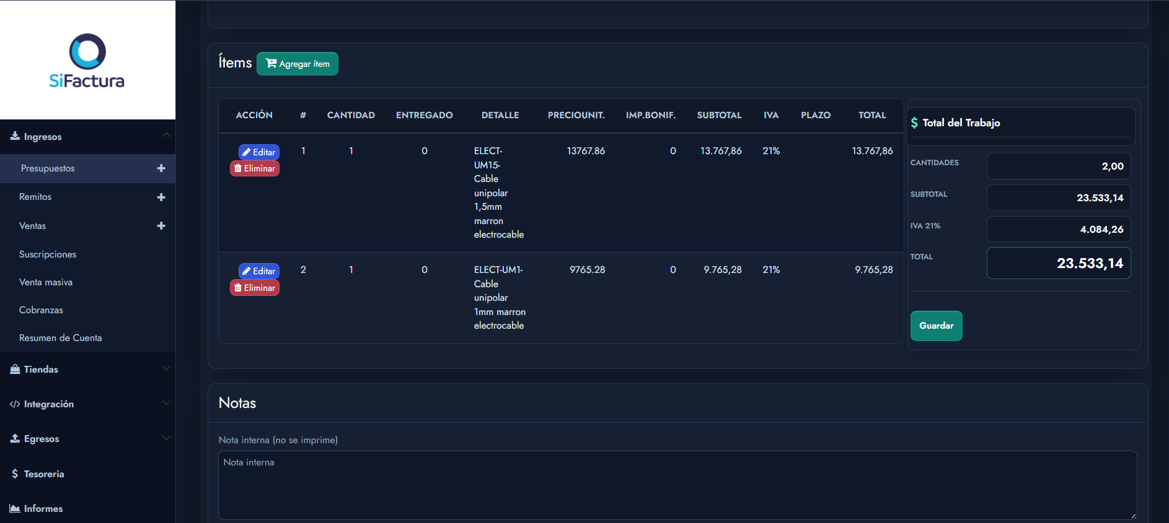Click the Tiendas shopping bag icon
The width and height of the screenshot is (1169, 523).
[x=15, y=369]
